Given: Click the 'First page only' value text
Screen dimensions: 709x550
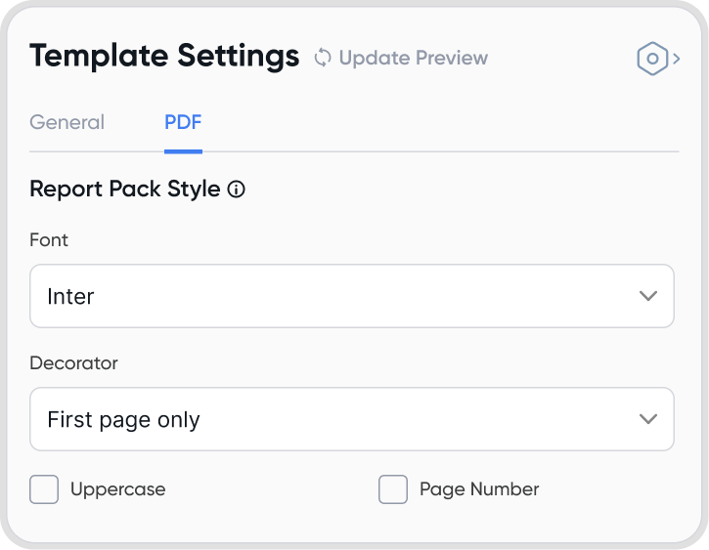Looking at the screenshot, I should tap(123, 420).
